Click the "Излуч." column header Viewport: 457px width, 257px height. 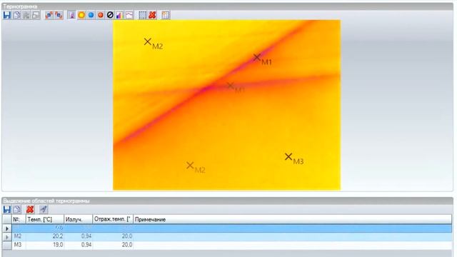pos(79,219)
